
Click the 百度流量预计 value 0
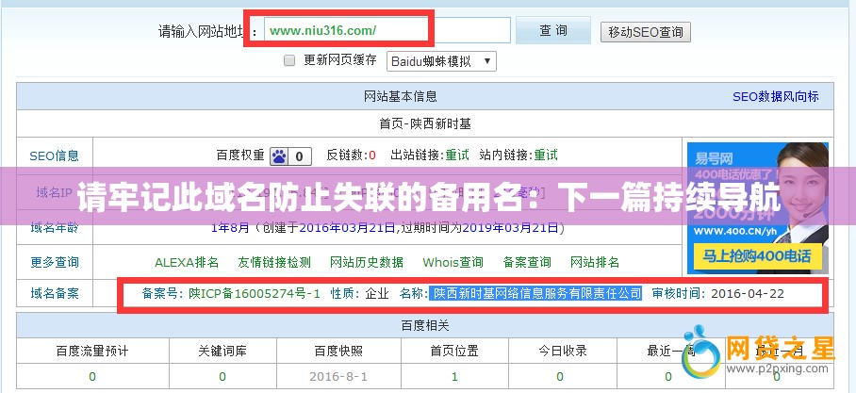point(92,377)
